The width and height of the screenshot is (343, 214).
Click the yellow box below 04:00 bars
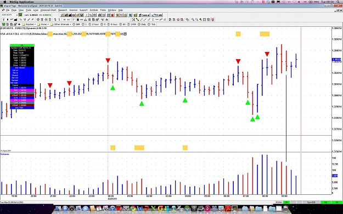point(185,148)
